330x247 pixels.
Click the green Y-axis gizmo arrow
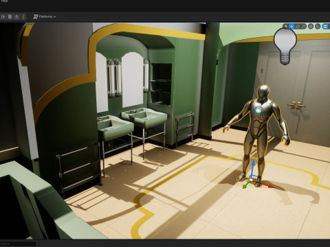[246, 185]
